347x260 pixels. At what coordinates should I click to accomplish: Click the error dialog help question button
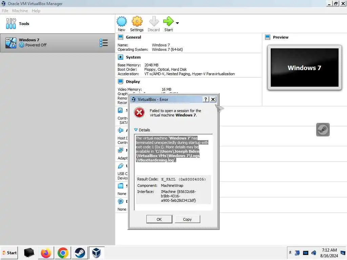[x=206, y=100]
